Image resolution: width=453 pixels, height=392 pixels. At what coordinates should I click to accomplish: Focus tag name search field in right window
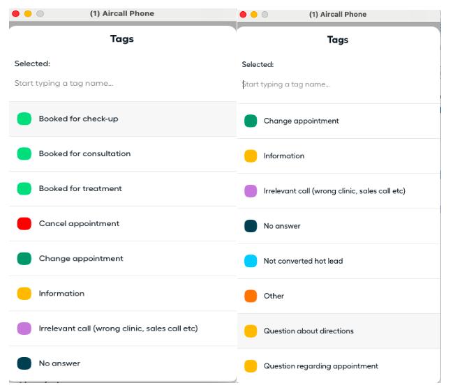pos(328,84)
